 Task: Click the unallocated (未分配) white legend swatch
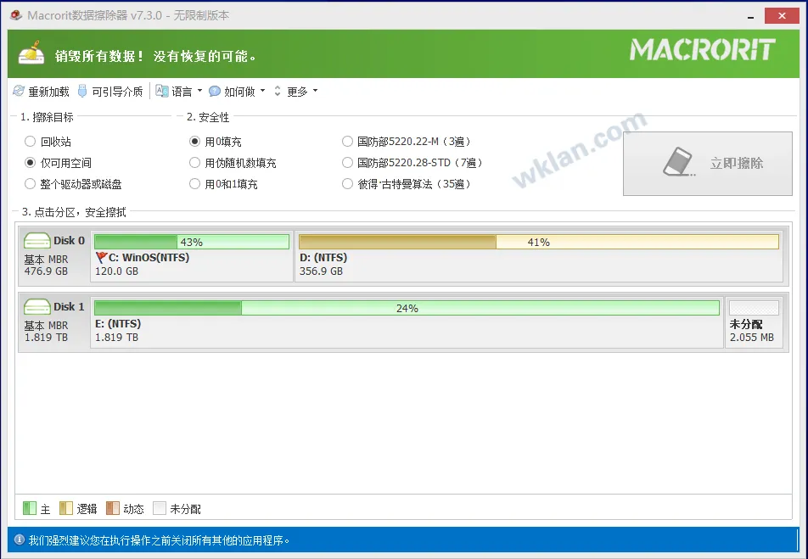160,508
